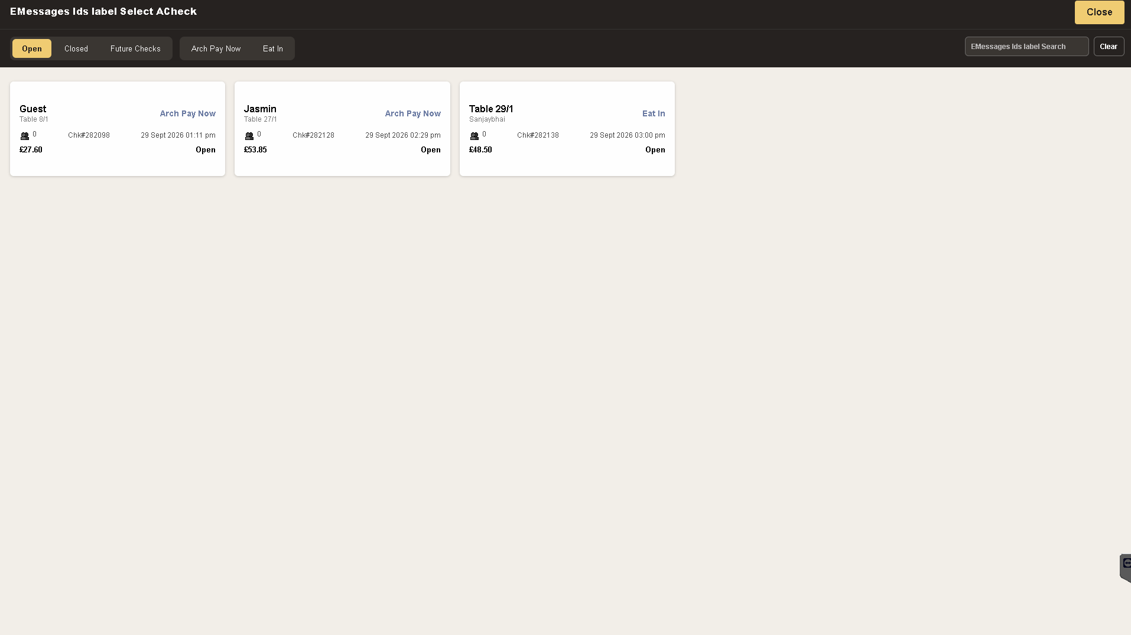Image resolution: width=1131 pixels, height=635 pixels.
Task: Open Jasmin check card Table 27/1
Action: (x=342, y=129)
